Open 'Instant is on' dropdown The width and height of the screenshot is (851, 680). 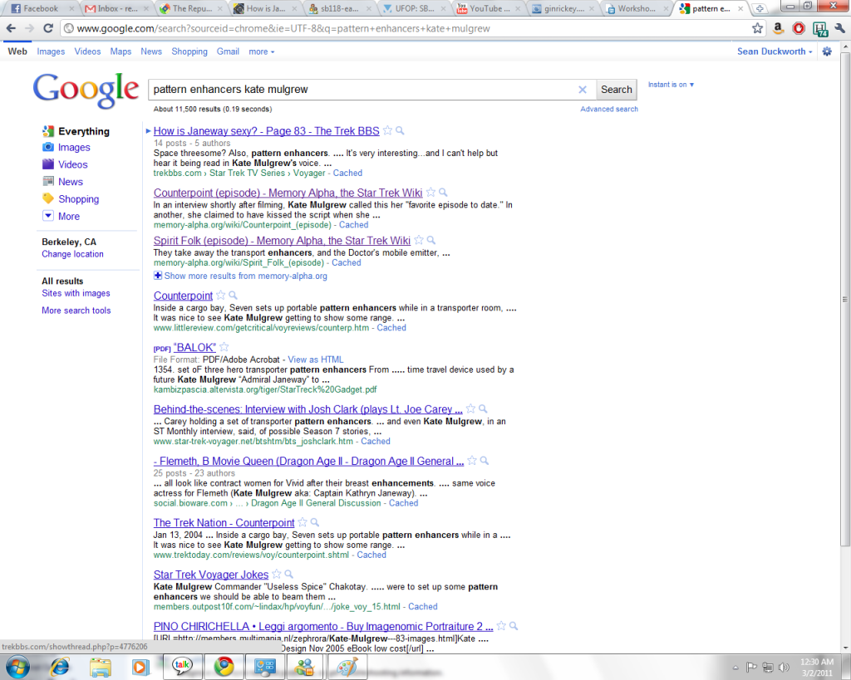point(671,85)
